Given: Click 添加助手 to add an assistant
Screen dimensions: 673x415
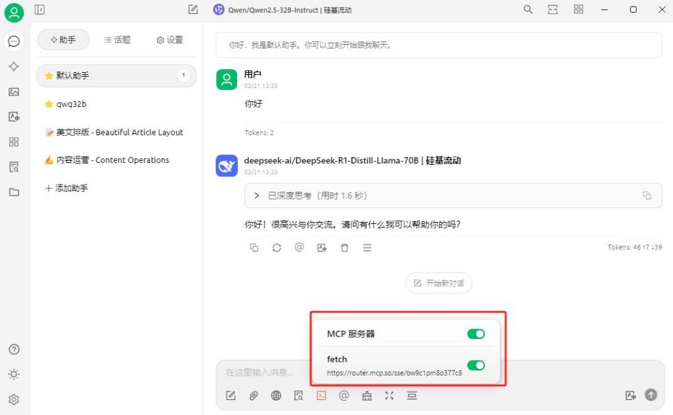Looking at the screenshot, I should coord(66,188).
